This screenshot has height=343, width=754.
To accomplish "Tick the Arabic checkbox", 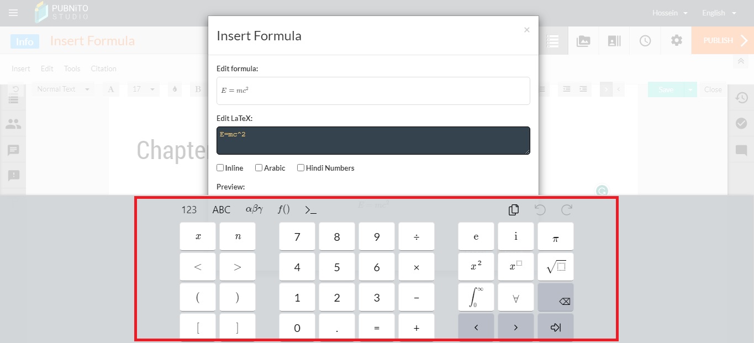I will (x=259, y=168).
